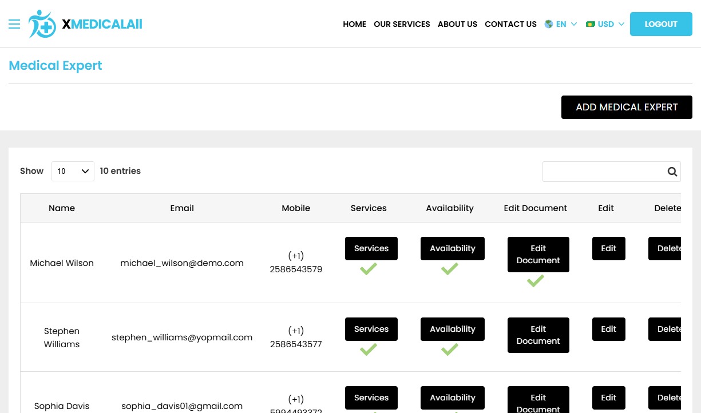The width and height of the screenshot is (701, 413).
Task: Open the hamburger side menu
Action: pos(14,24)
